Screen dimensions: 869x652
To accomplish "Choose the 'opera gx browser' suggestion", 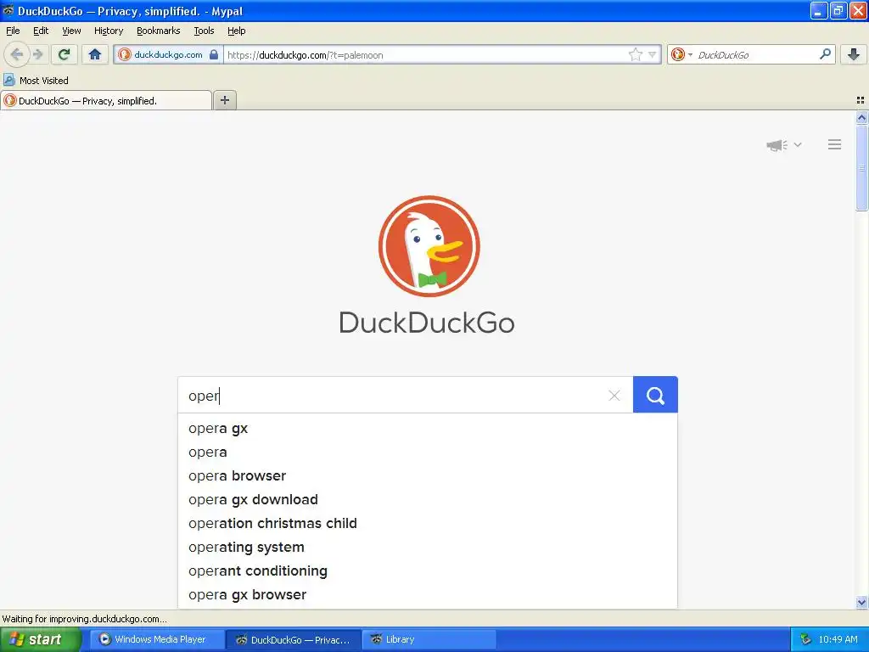I will [428, 595].
